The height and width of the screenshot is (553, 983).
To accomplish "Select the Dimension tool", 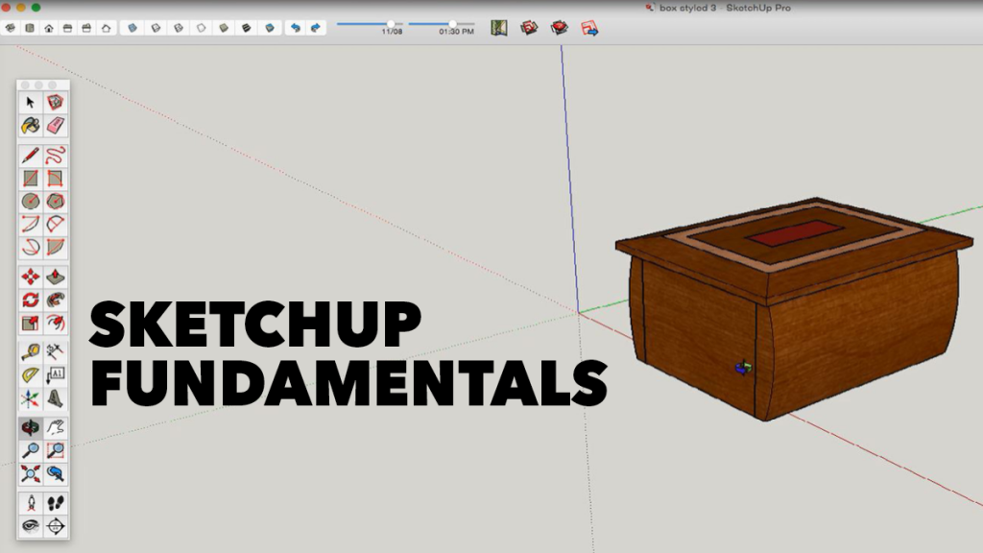I will click(55, 351).
